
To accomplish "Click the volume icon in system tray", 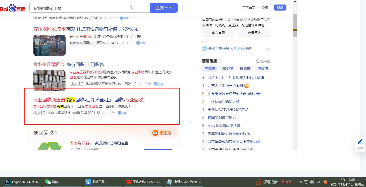I will [x=312, y=182].
